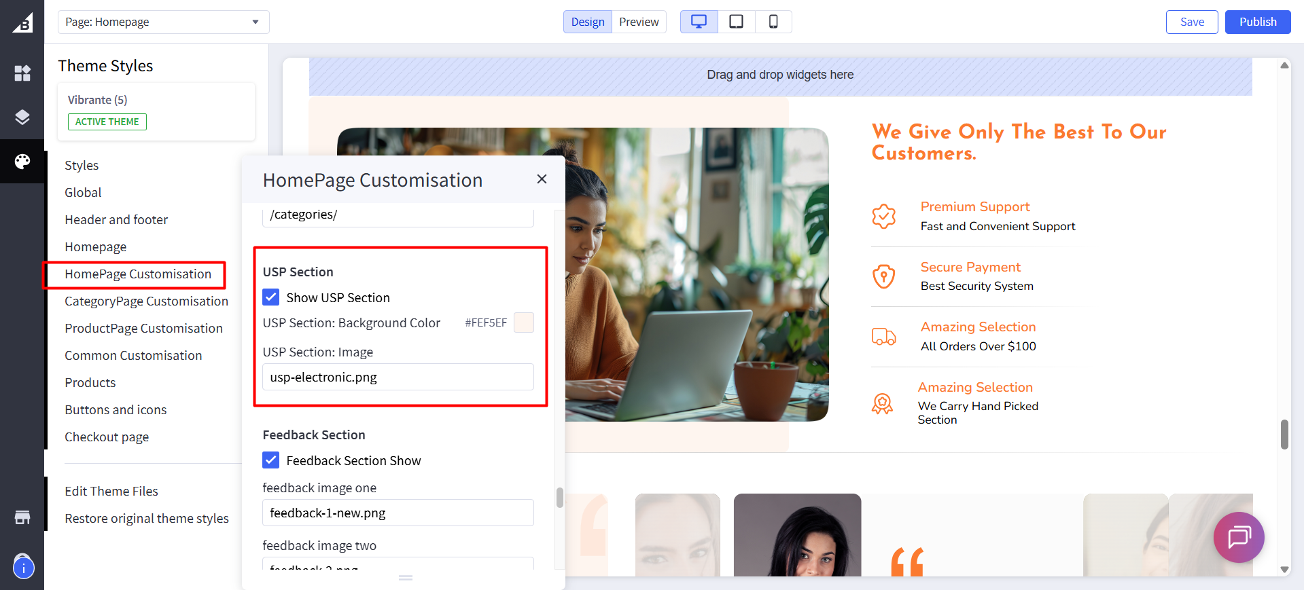Open Common Customisation settings

tap(133, 355)
